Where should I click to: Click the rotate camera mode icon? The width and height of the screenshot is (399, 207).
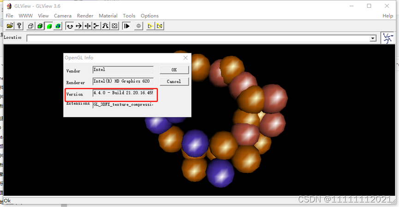point(70,26)
